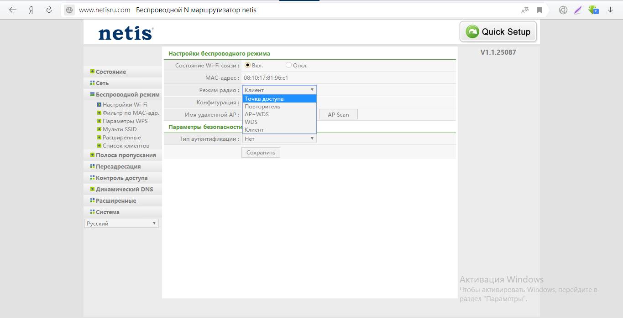
Task: Open the green download extension icon
Action: pos(593,10)
